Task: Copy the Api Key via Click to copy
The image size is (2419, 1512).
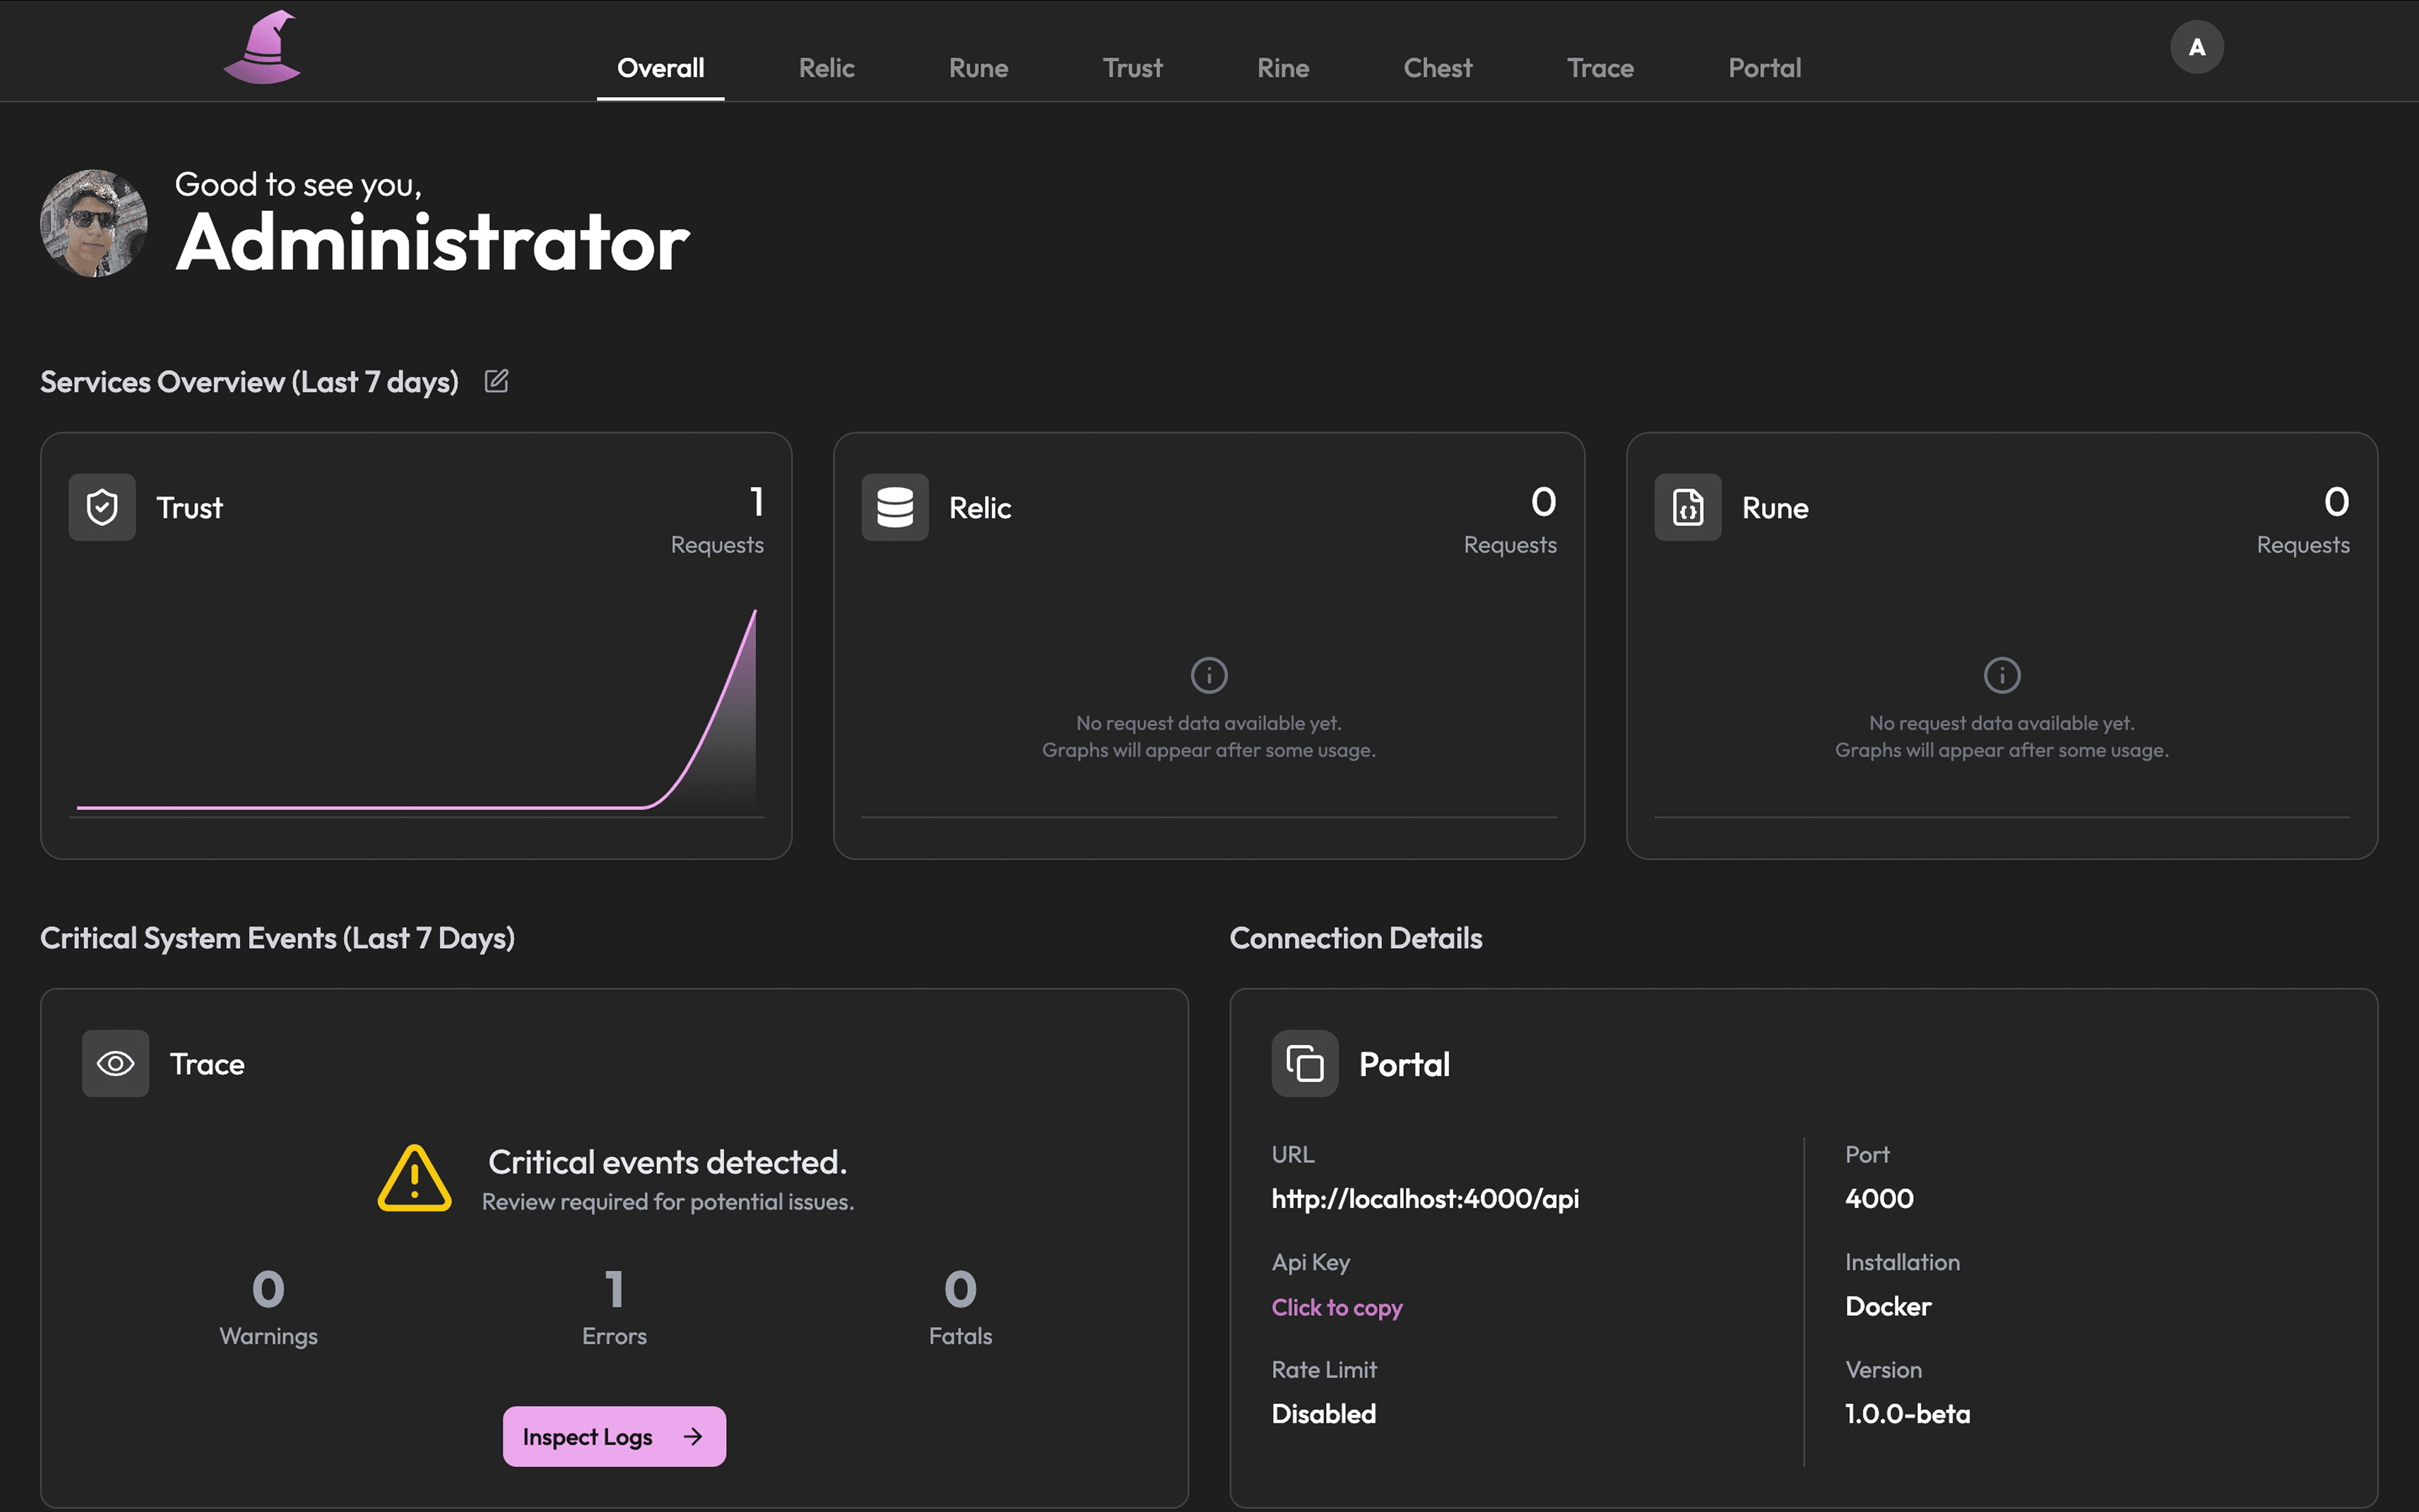Action: [x=1337, y=1306]
